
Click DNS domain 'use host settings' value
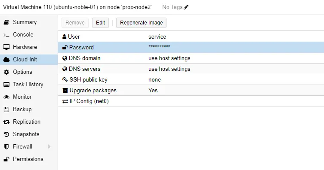(170, 58)
